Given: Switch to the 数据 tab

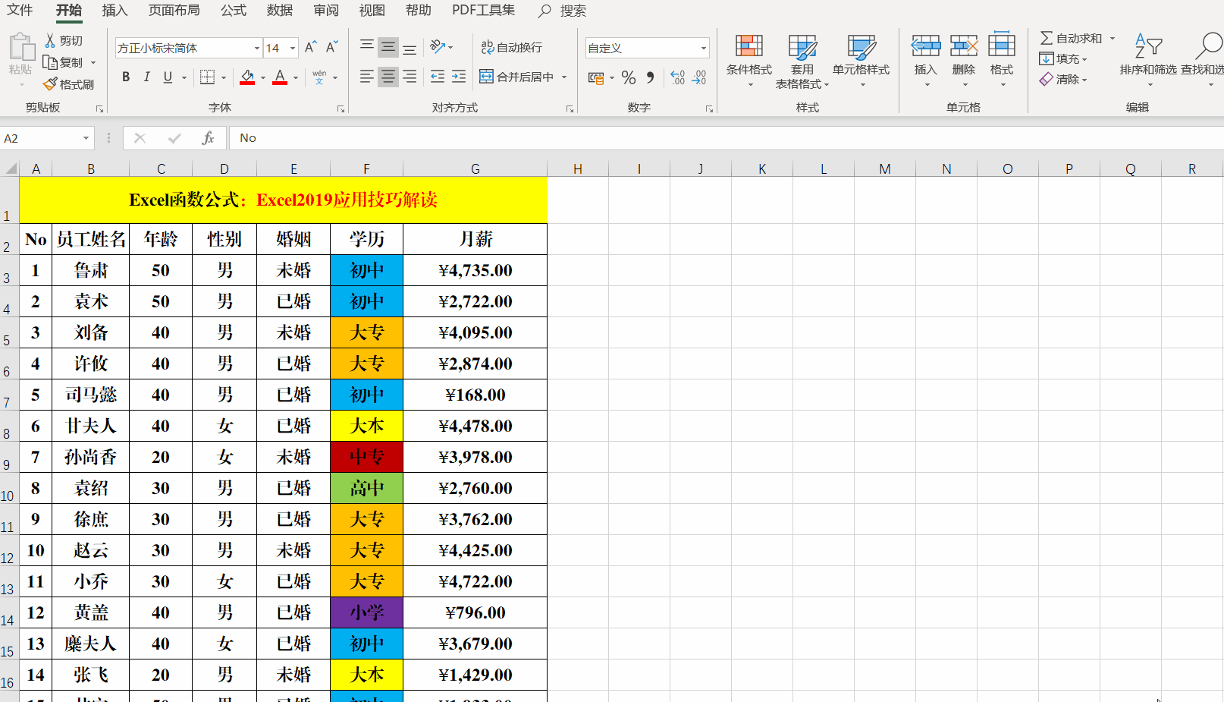Looking at the screenshot, I should 280,11.
